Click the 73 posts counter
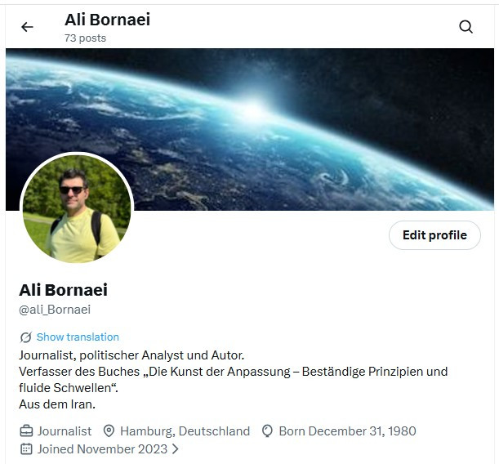The image size is (499, 464). (85, 38)
